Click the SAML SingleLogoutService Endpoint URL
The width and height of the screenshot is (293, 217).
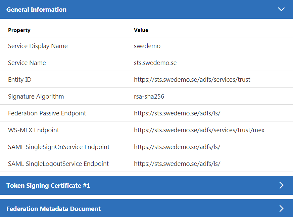tap(177, 164)
